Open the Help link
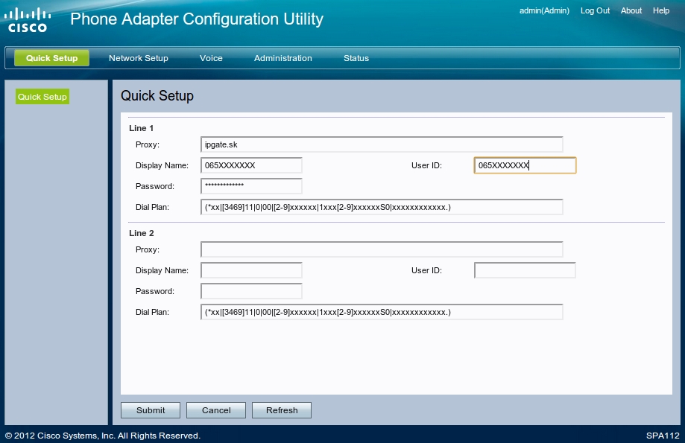 (661, 10)
